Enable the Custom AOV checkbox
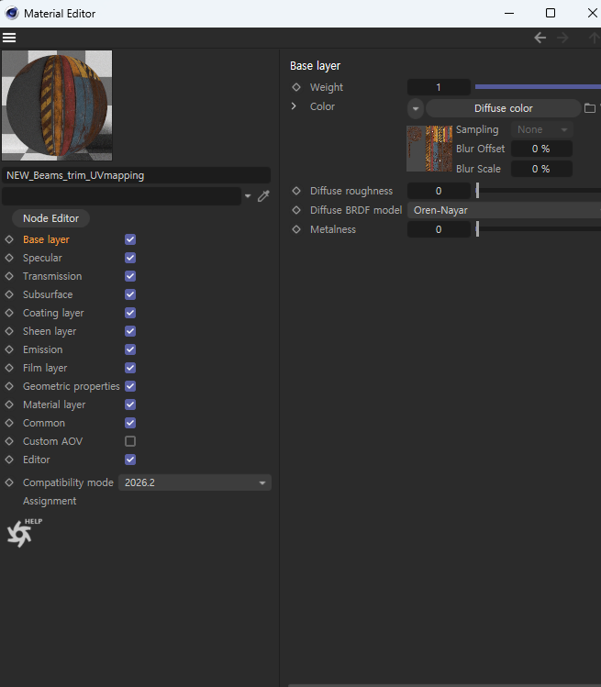Screen dimensions: 601x687 130,441
